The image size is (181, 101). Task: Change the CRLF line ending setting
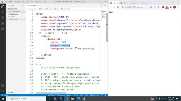click(81, 95)
